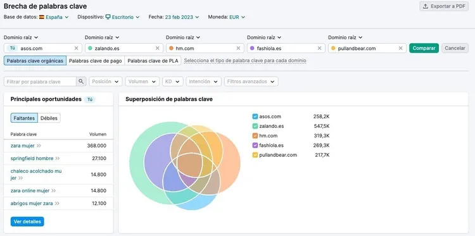Clear the hm.com domain entry
The image size is (475, 236).
(x=238, y=48)
